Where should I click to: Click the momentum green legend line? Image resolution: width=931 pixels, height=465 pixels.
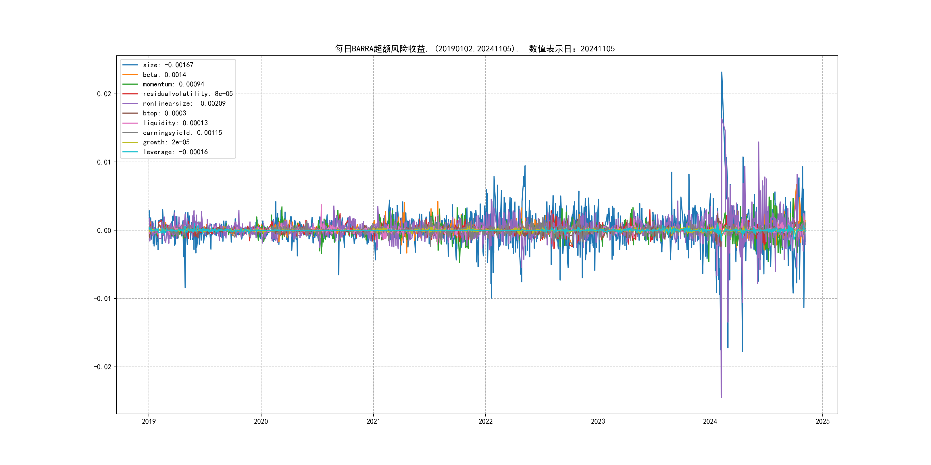130,84
